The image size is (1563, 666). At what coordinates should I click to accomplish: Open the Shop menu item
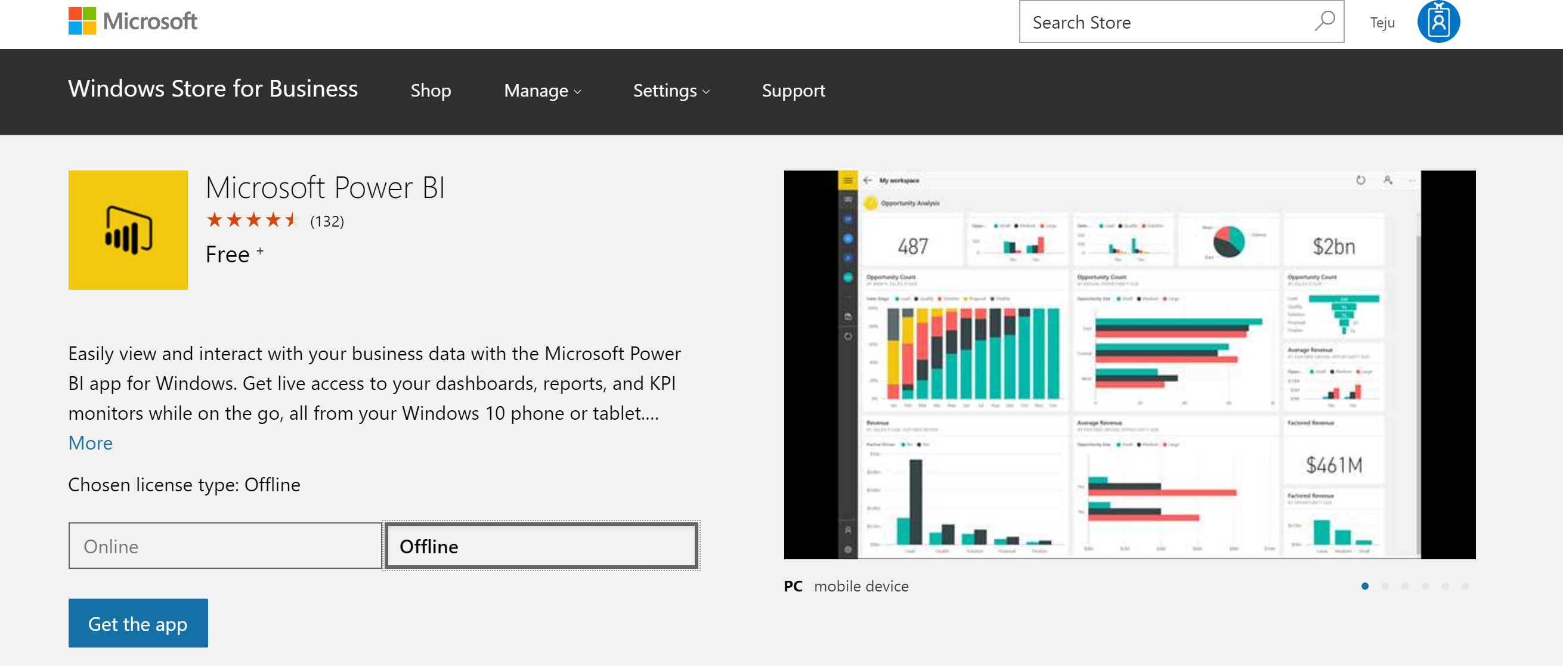431,91
